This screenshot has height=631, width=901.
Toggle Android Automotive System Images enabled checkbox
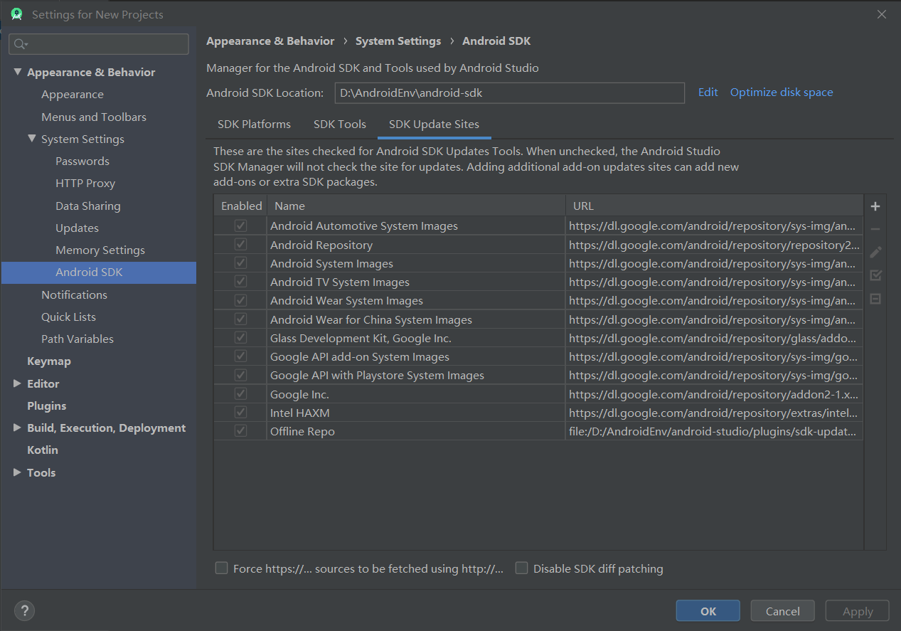click(240, 226)
